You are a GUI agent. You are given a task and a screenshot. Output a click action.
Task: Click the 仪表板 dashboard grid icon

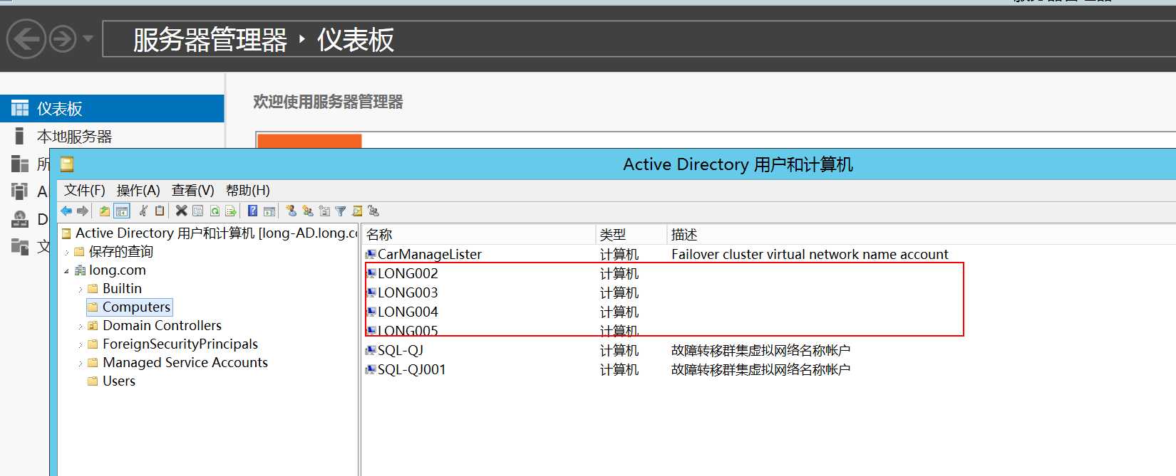[x=20, y=108]
